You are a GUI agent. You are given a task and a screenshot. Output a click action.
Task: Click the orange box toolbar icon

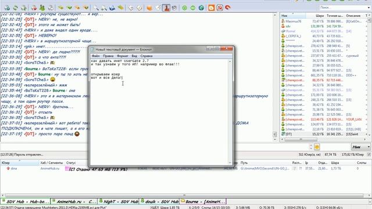pos(149,8)
